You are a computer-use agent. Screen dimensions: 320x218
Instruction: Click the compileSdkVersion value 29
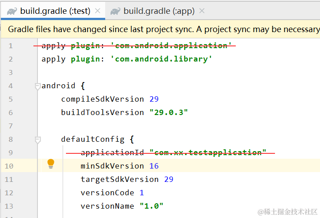(x=154, y=99)
